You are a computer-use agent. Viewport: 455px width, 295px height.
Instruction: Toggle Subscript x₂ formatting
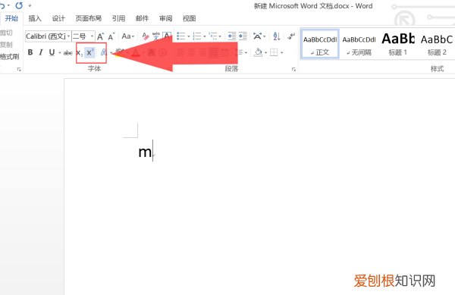pyautogui.click(x=80, y=53)
